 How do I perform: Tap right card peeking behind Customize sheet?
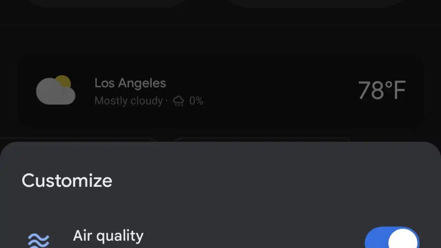[x=261, y=140]
